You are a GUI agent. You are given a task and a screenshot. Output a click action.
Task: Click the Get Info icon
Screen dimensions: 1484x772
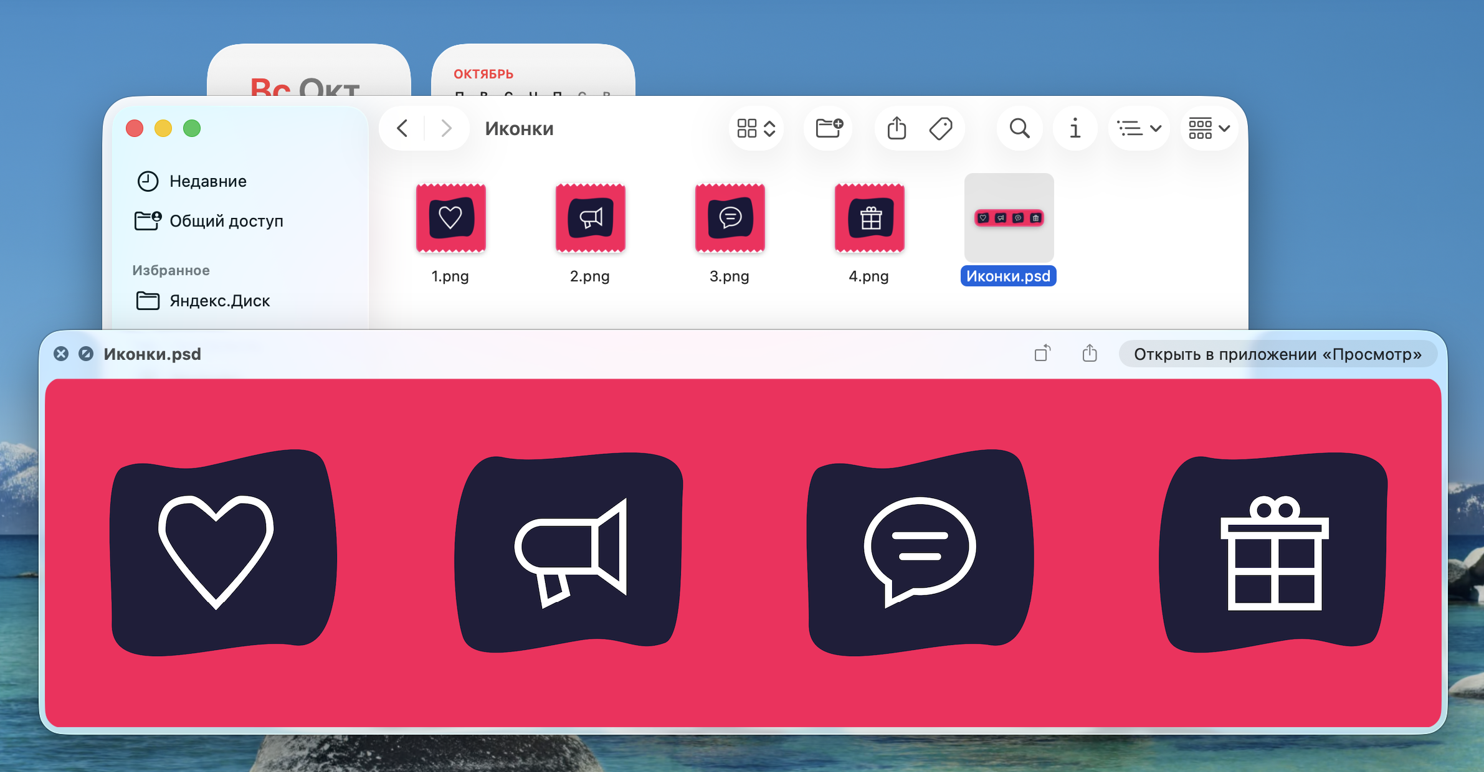[1075, 129]
